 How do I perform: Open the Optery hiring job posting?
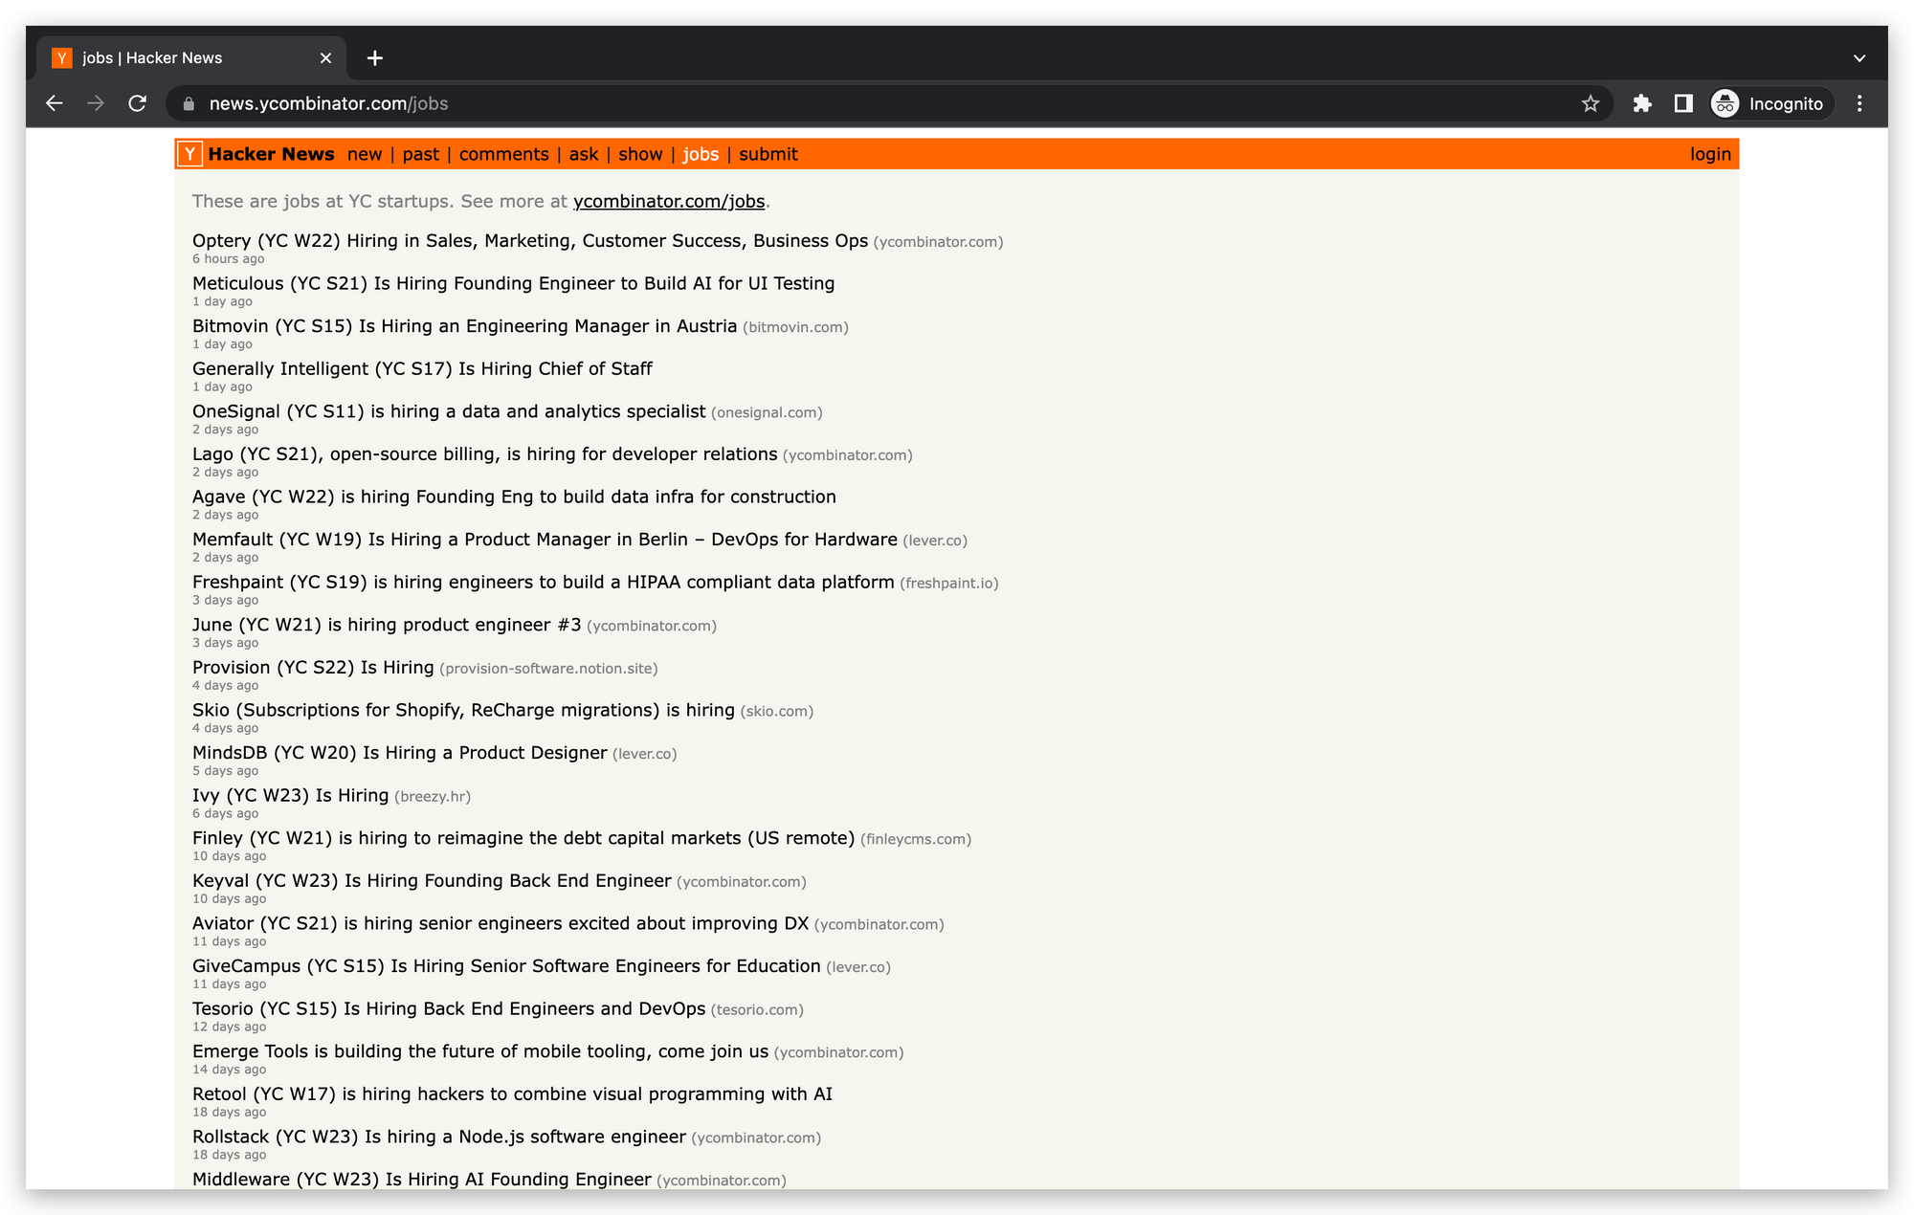529,241
